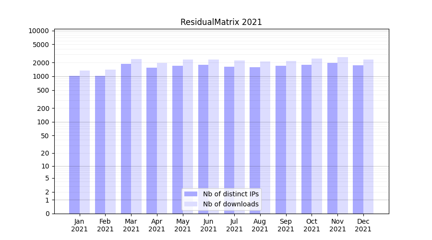This screenshot has height=240, width=432.
Task: Click the Apr 2021 x-axis label
Action: tap(157, 225)
